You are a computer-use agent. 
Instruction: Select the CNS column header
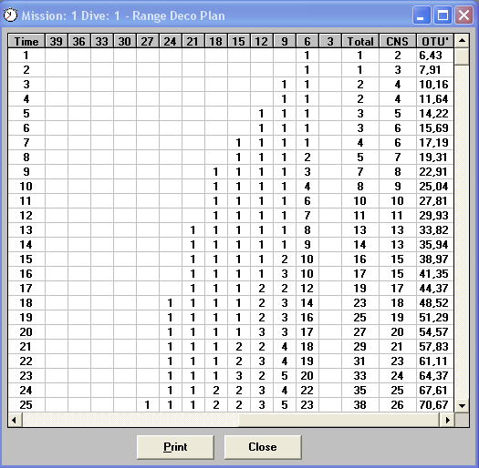398,41
